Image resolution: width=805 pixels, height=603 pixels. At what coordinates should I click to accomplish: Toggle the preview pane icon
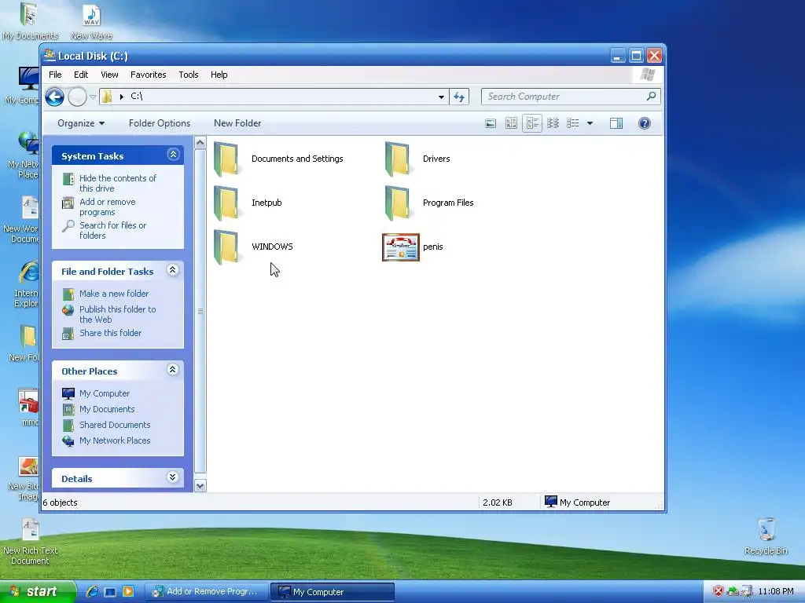[x=616, y=123]
